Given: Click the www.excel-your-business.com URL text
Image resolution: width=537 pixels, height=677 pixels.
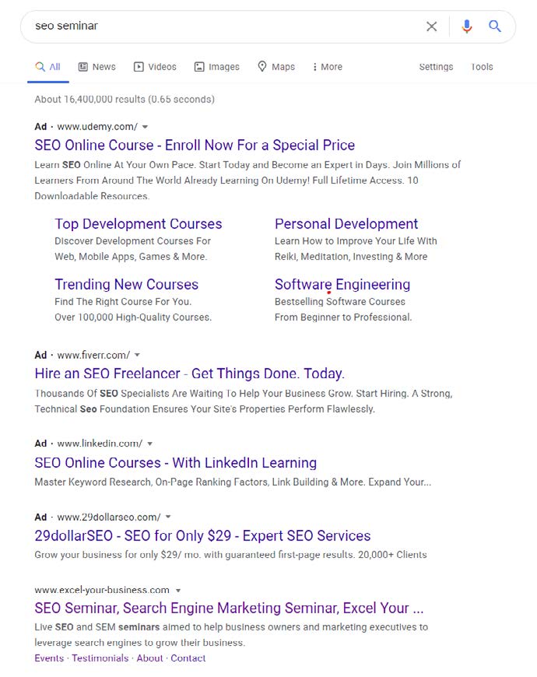Looking at the screenshot, I should [x=102, y=590].
